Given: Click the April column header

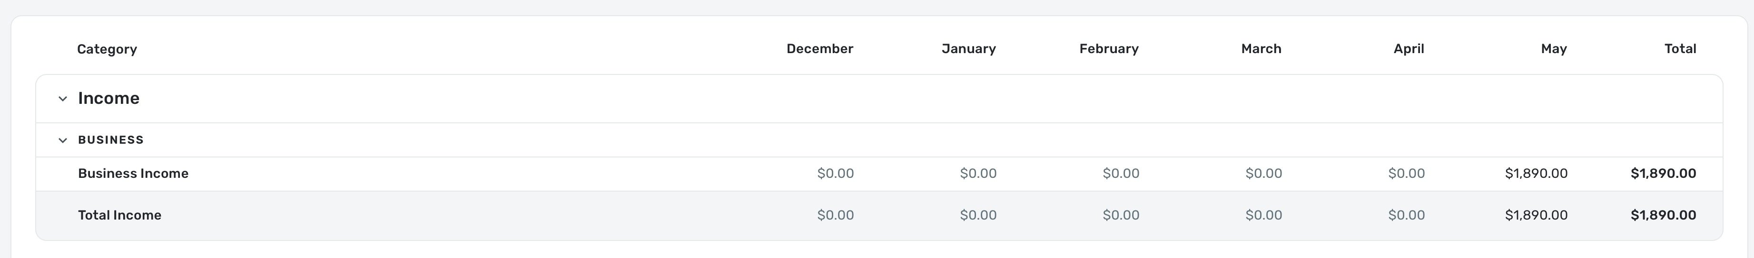Looking at the screenshot, I should [x=1409, y=49].
